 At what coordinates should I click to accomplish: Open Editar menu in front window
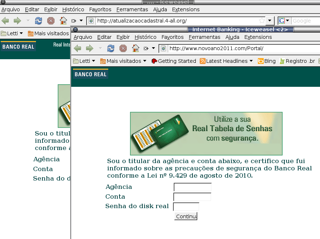tap(104, 37)
